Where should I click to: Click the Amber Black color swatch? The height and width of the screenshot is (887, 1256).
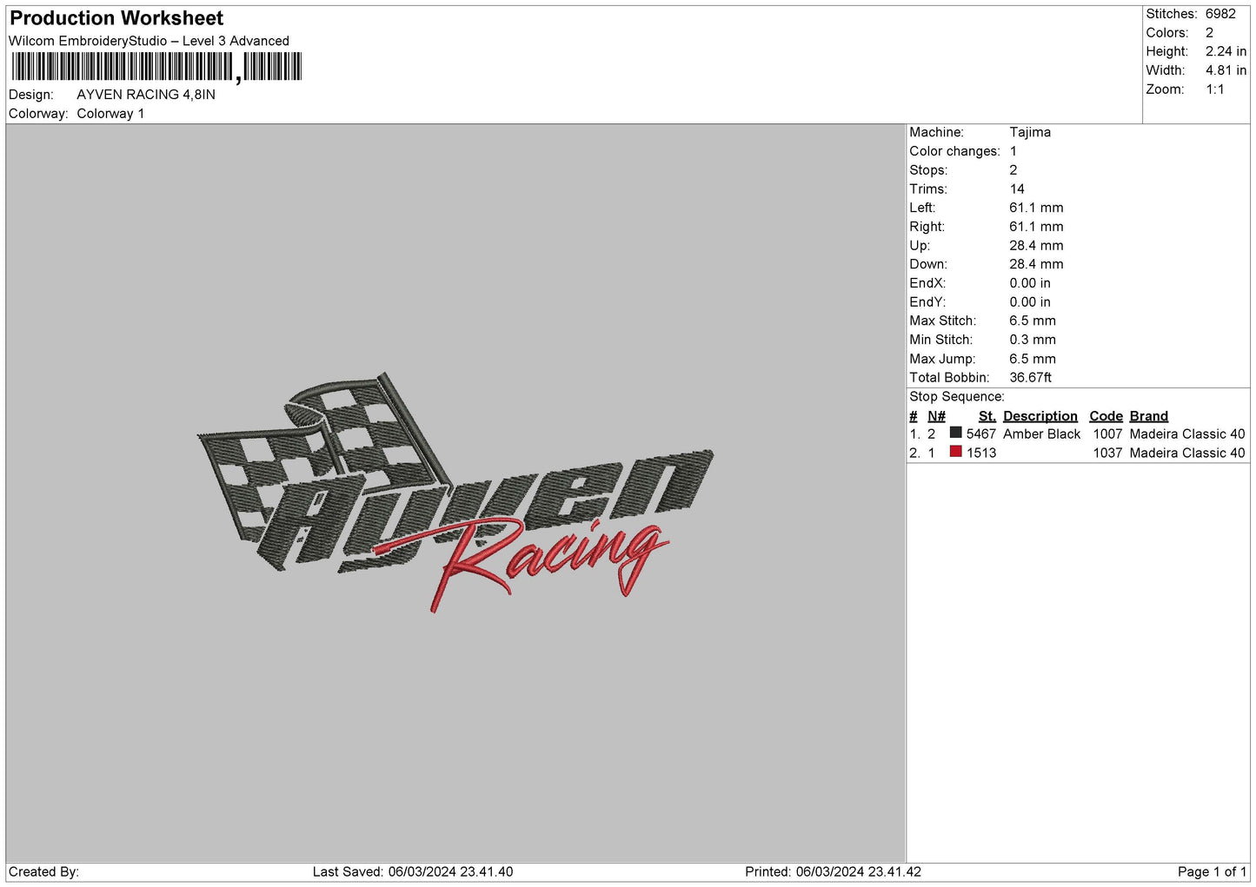point(955,433)
